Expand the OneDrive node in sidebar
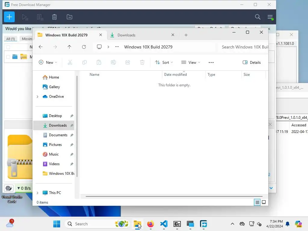 (x=38, y=97)
